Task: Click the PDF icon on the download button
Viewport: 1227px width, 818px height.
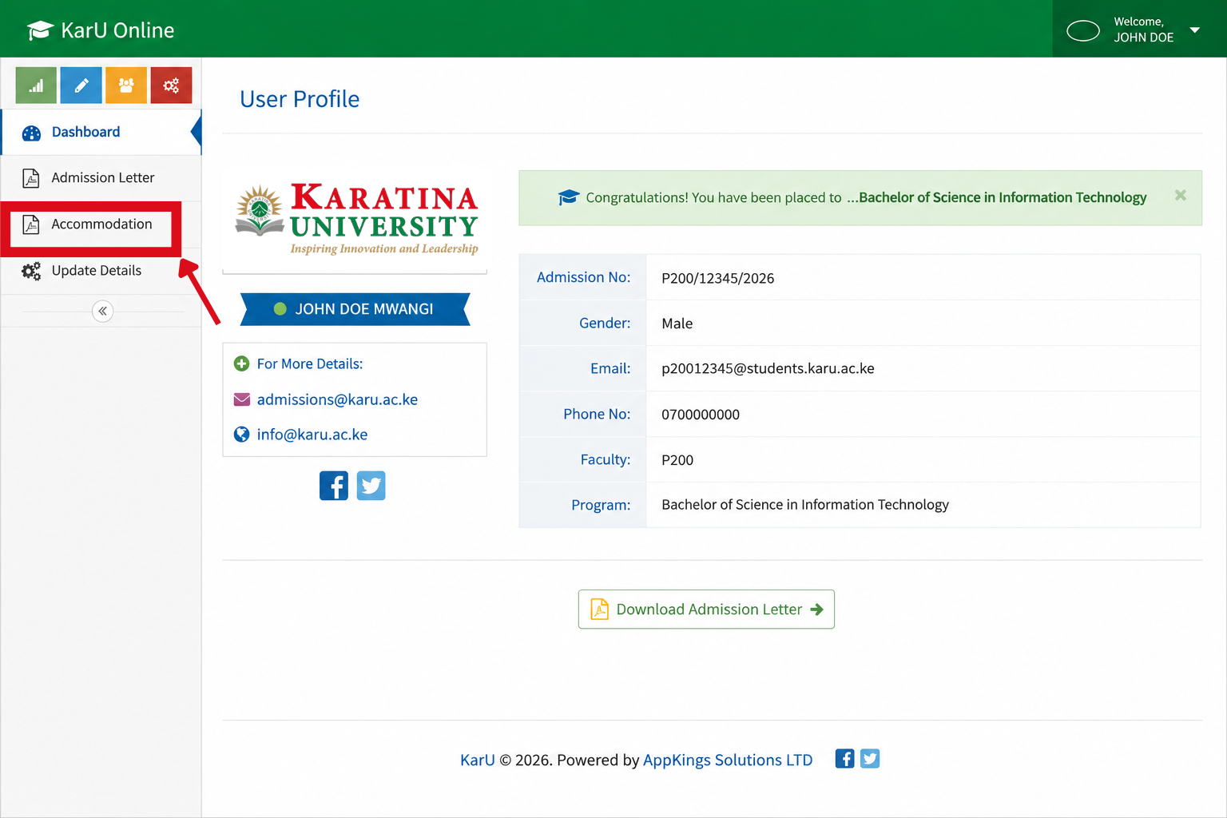Action: click(x=599, y=610)
